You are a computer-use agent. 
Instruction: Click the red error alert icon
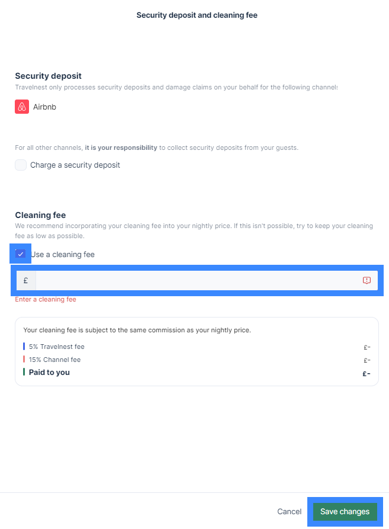[367, 281]
